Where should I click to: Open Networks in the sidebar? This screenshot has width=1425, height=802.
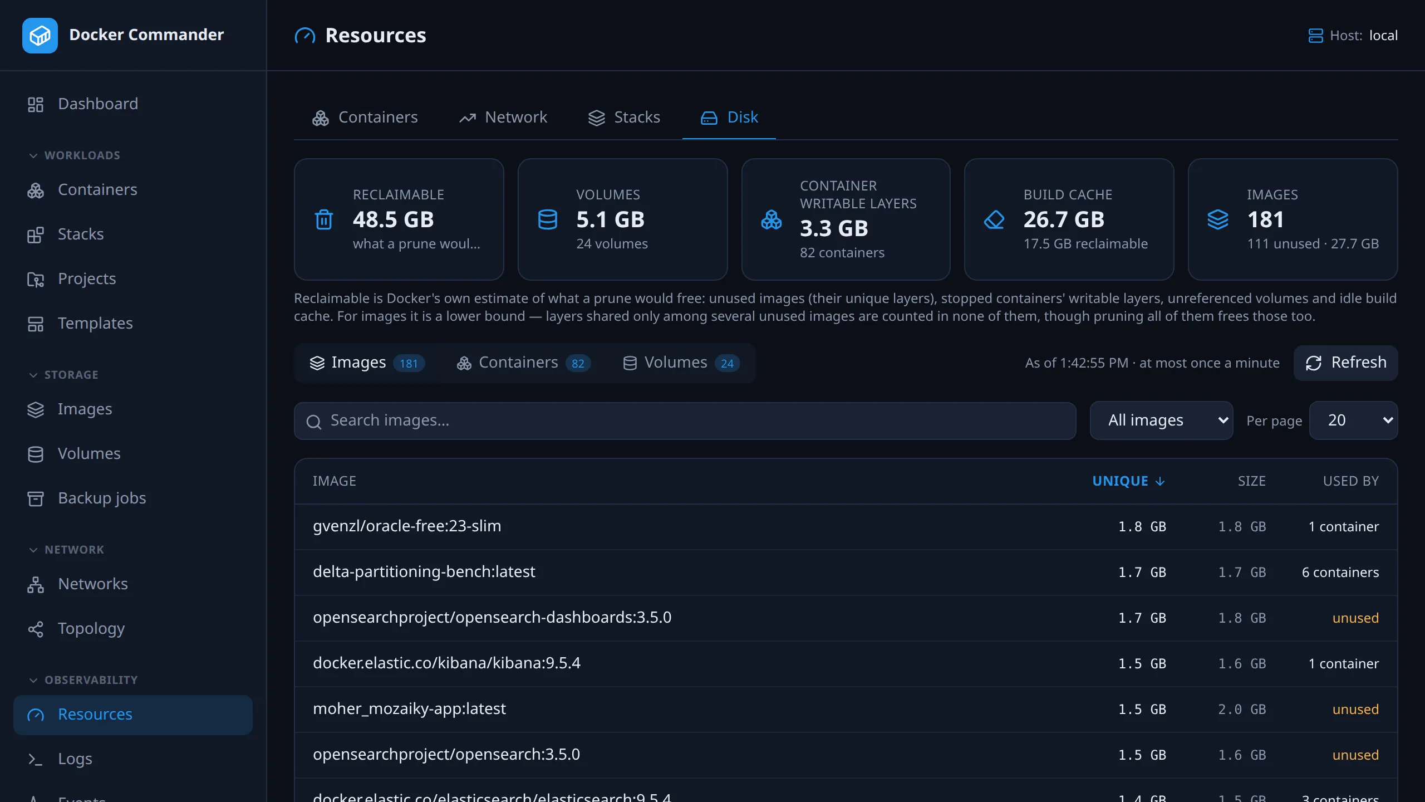tap(133, 584)
